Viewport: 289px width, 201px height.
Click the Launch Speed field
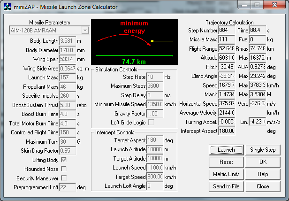pyautogui.click(x=155, y=168)
